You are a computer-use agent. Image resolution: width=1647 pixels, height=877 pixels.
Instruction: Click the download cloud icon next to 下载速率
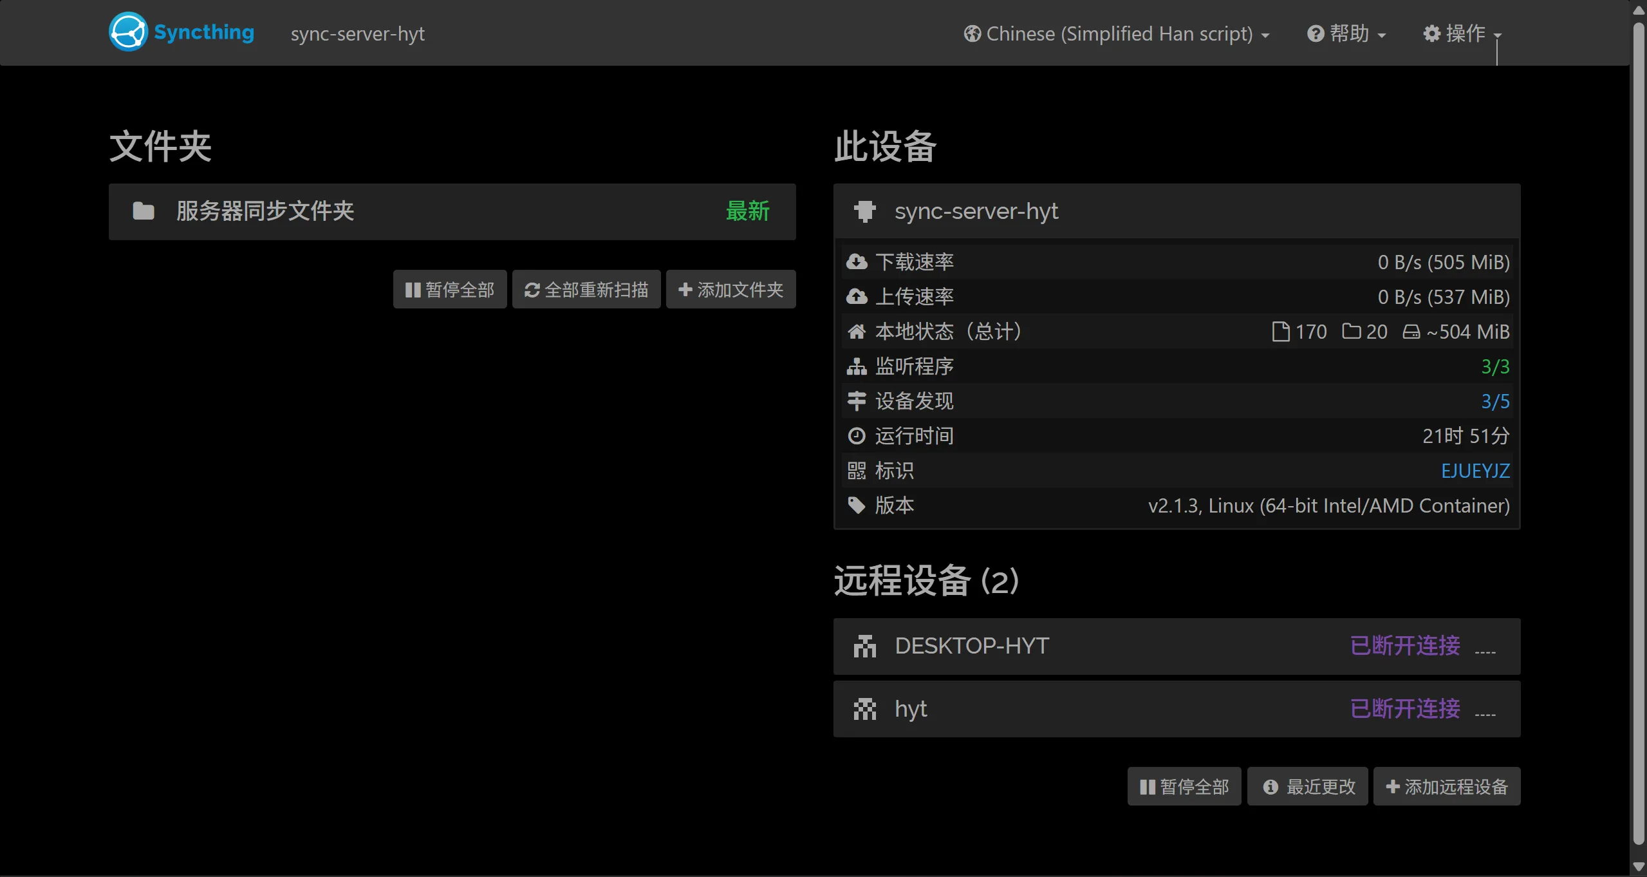point(857,262)
